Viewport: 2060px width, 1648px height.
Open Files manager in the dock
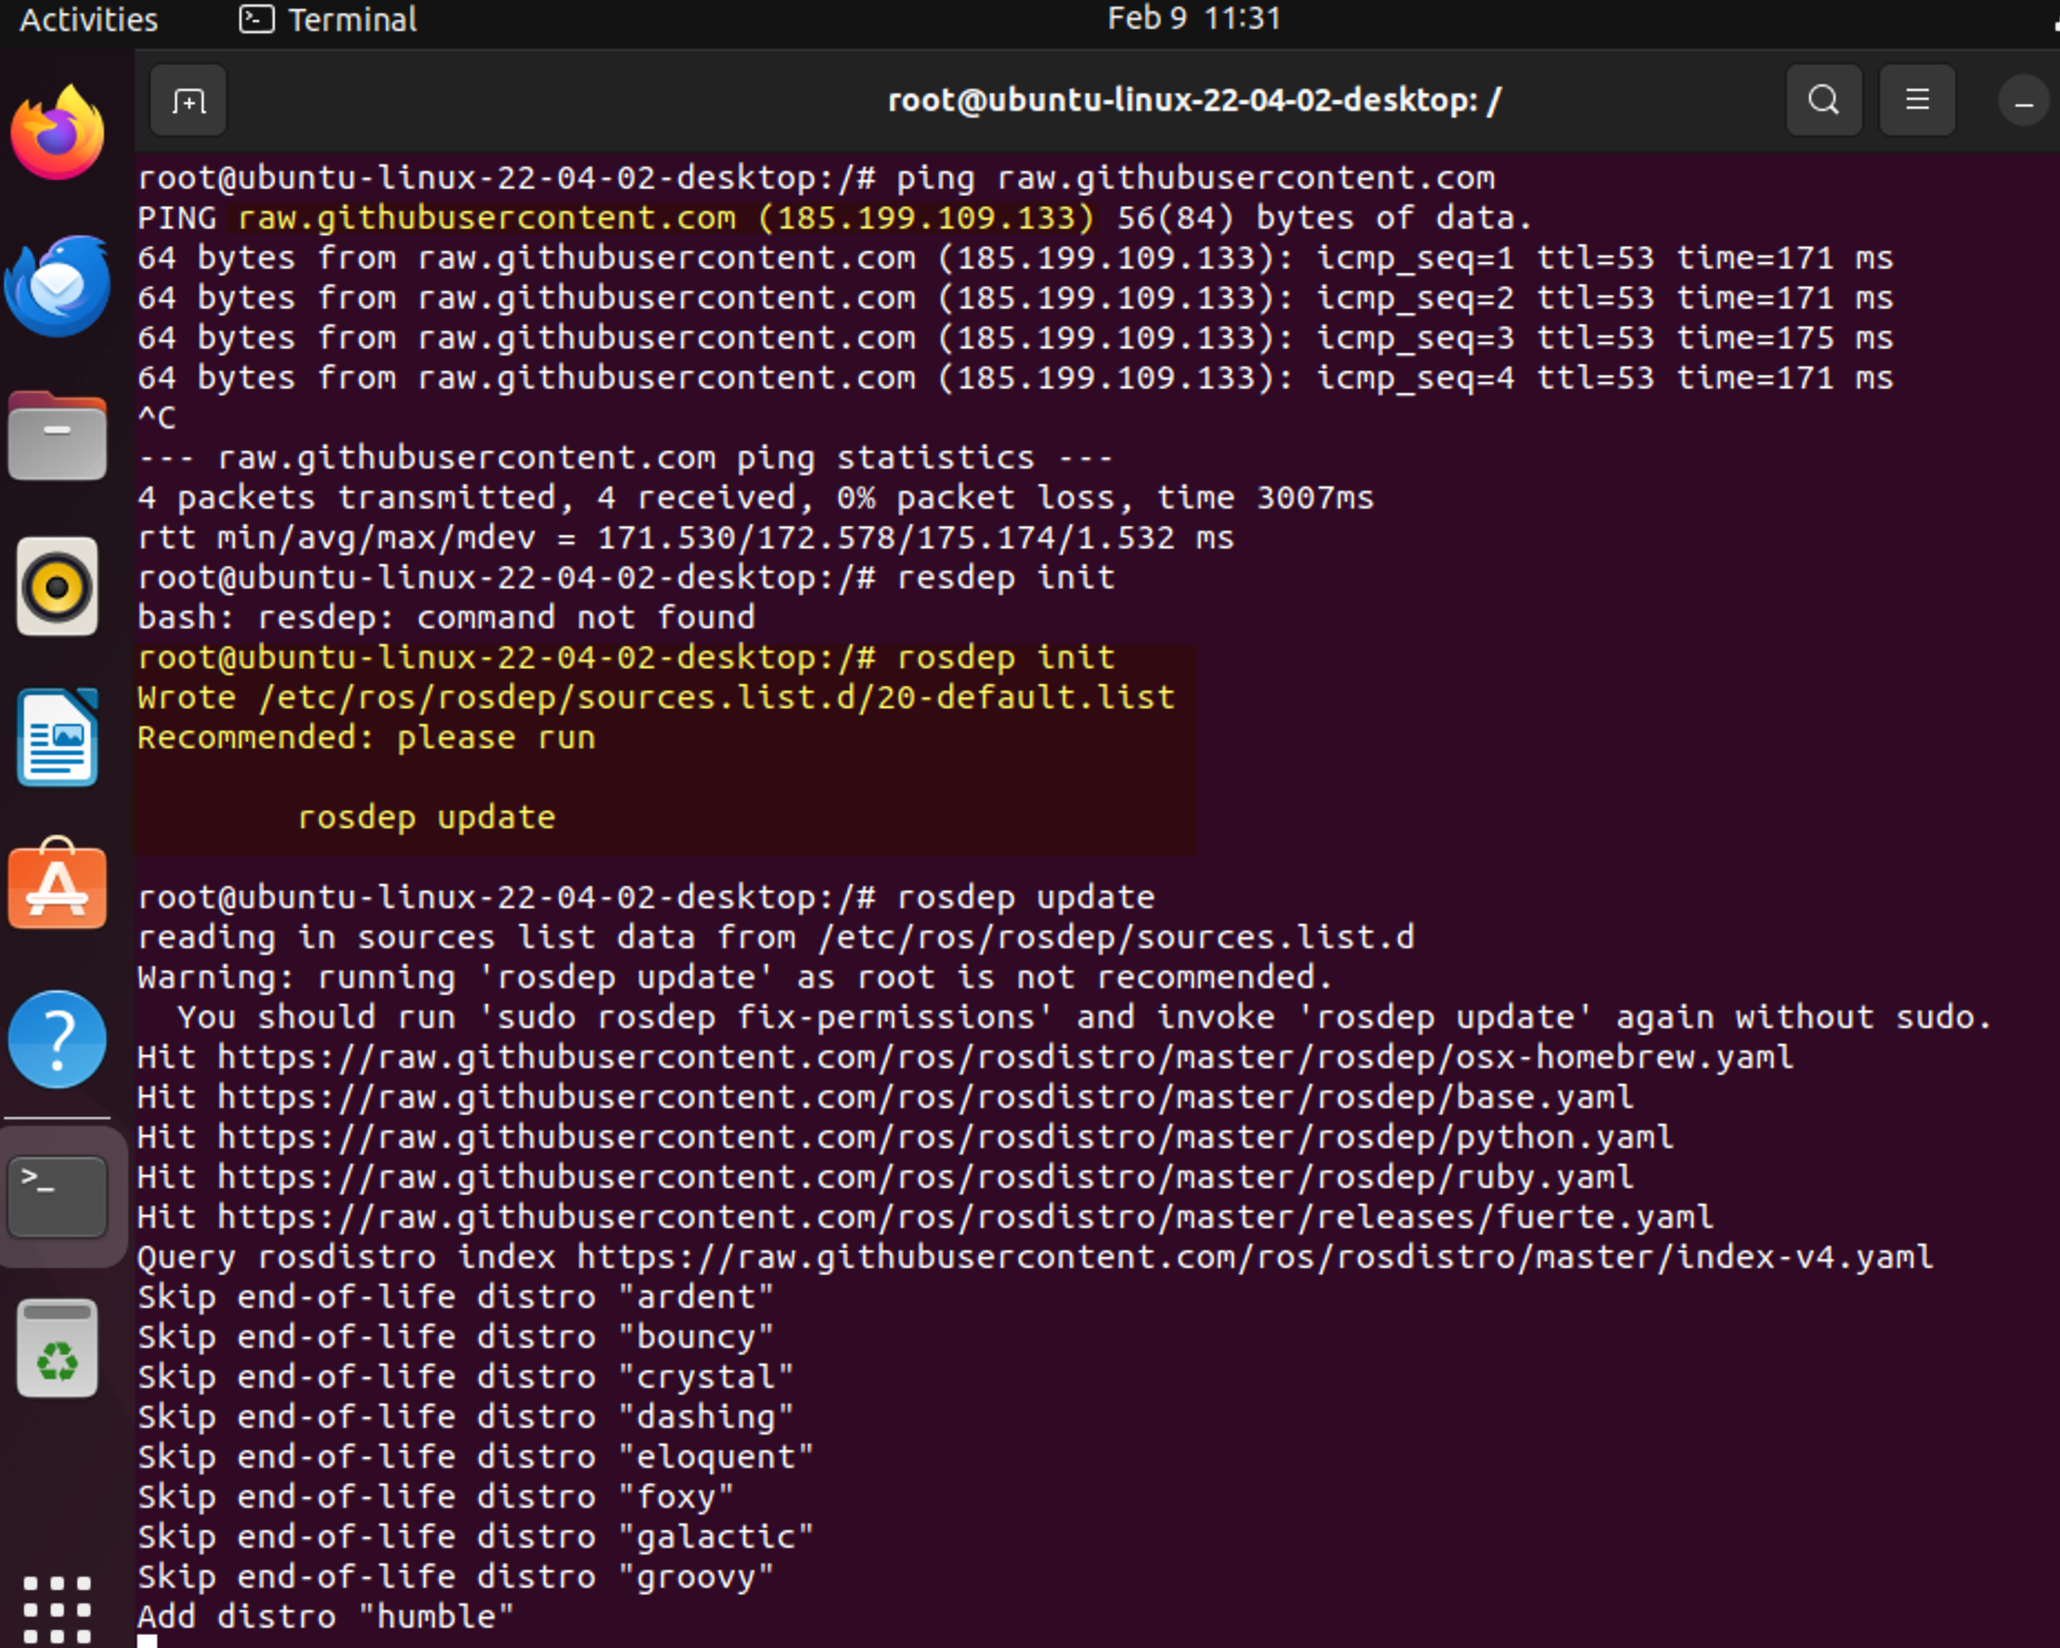coord(58,437)
